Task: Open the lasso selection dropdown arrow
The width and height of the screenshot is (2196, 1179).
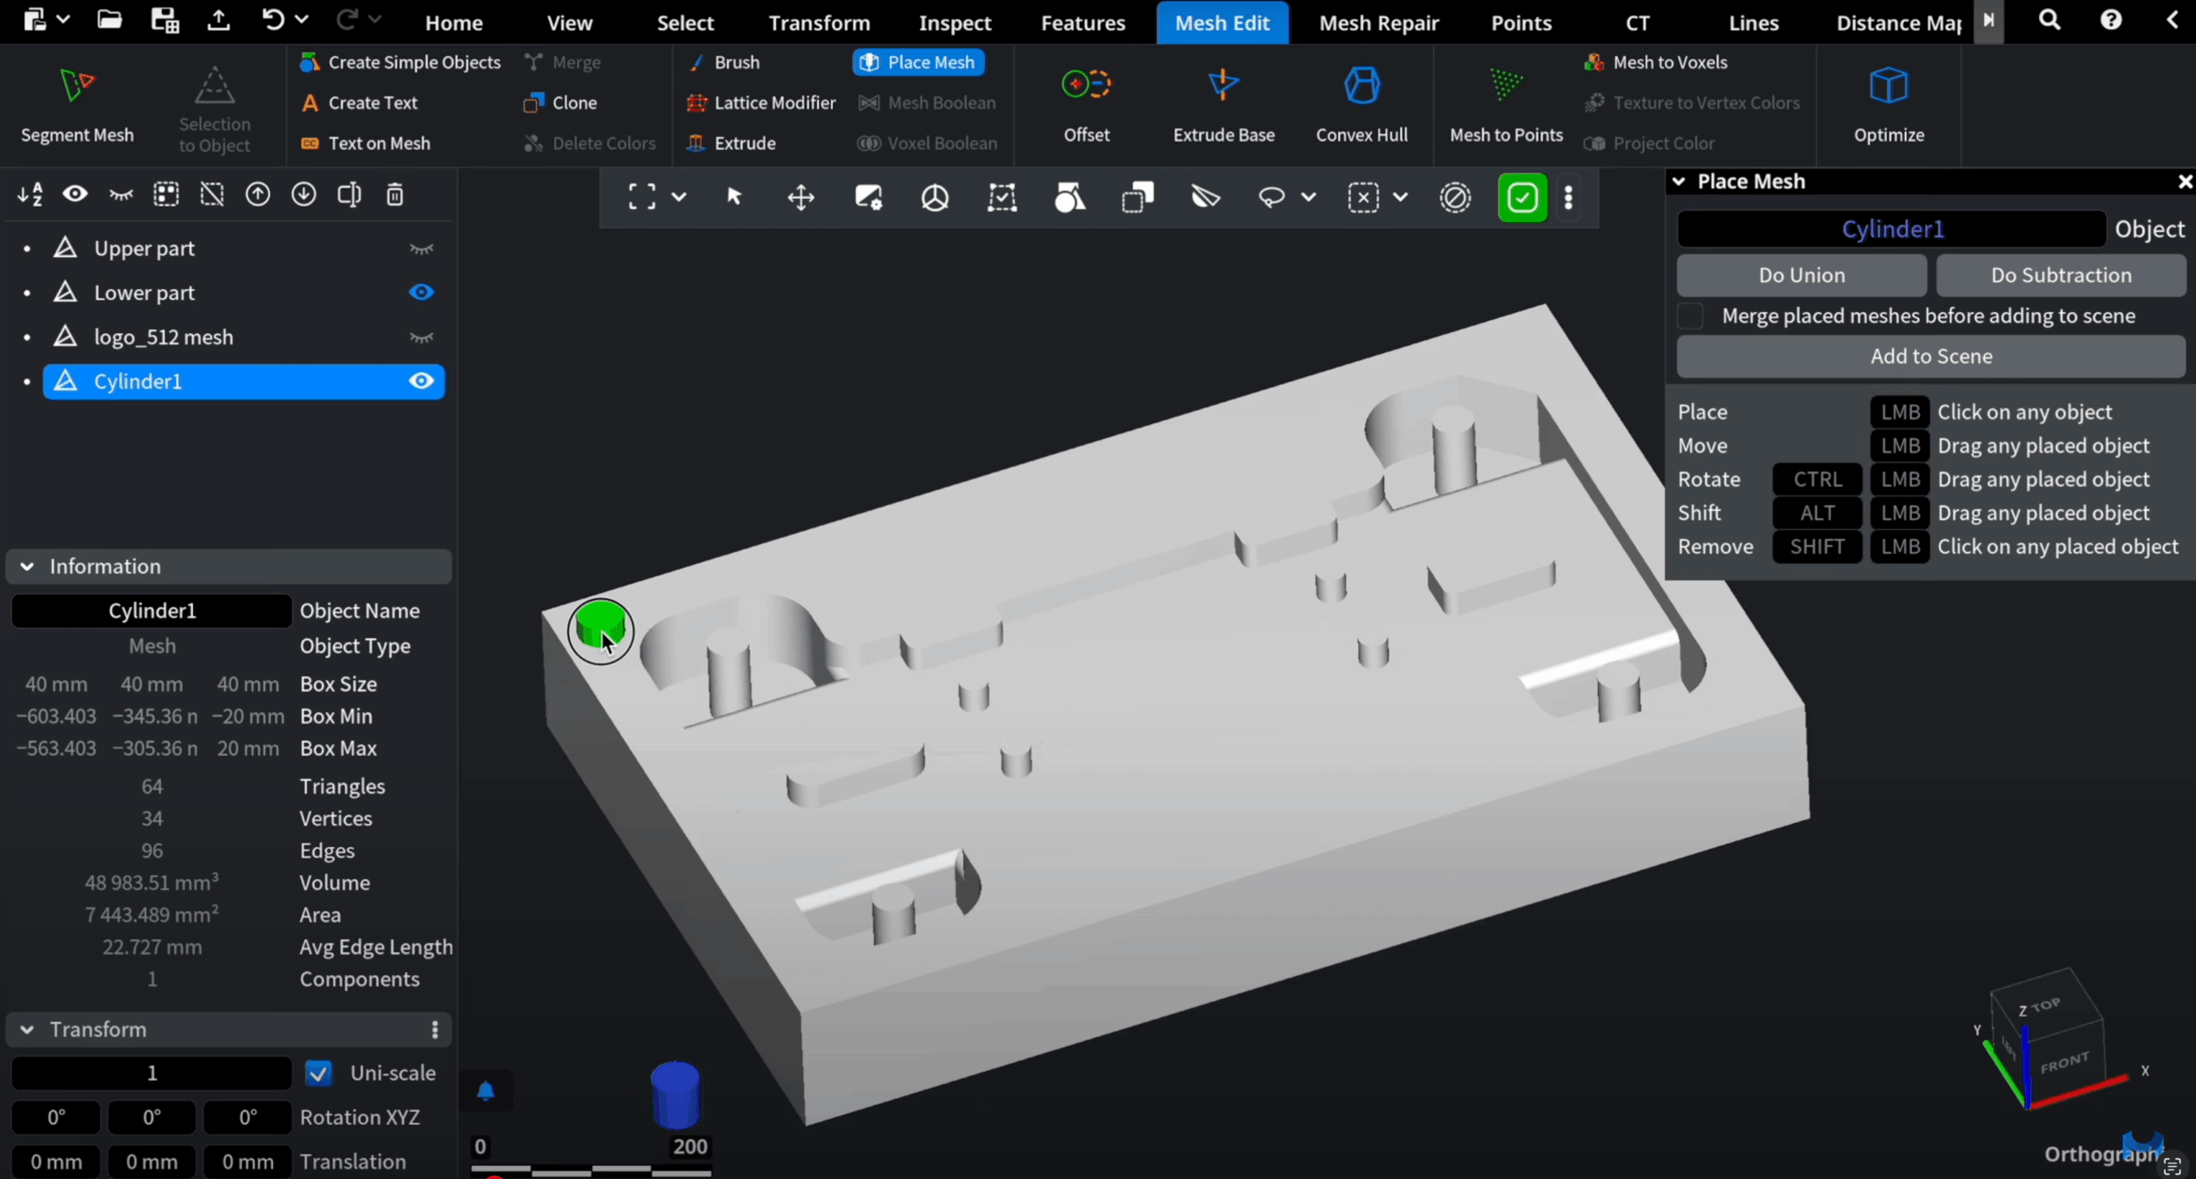Action: click(1308, 197)
